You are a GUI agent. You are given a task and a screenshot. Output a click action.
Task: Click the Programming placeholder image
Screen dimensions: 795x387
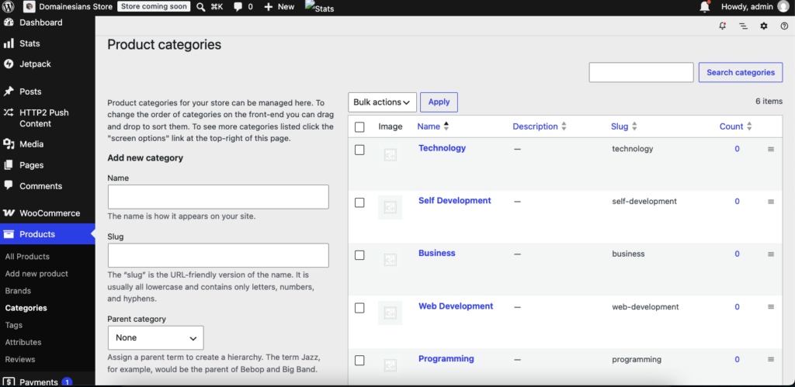click(x=390, y=365)
